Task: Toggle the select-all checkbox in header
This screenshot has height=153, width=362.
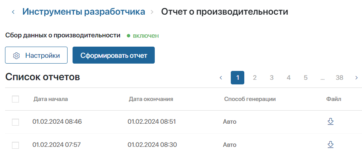Action: tap(15, 99)
